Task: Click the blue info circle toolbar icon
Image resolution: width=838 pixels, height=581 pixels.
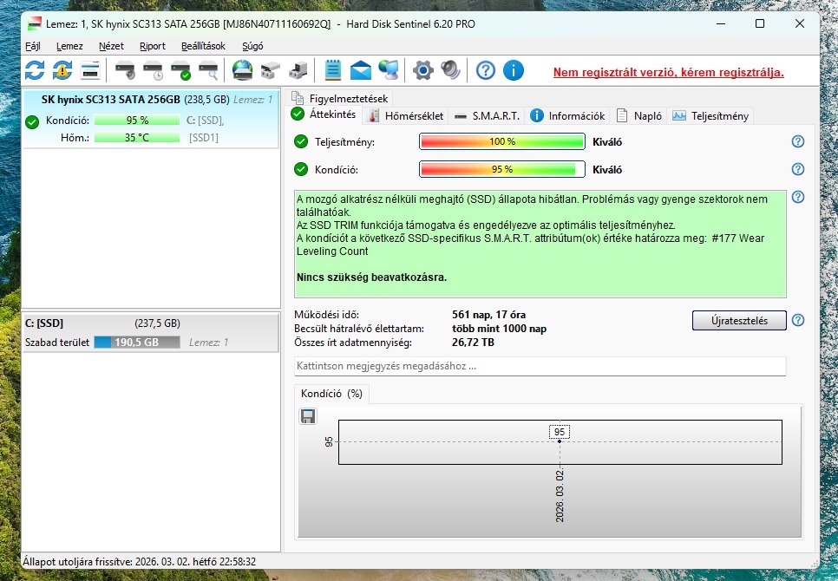Action: point(513,70)
